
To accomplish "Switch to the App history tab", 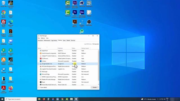I will (54, 40).
